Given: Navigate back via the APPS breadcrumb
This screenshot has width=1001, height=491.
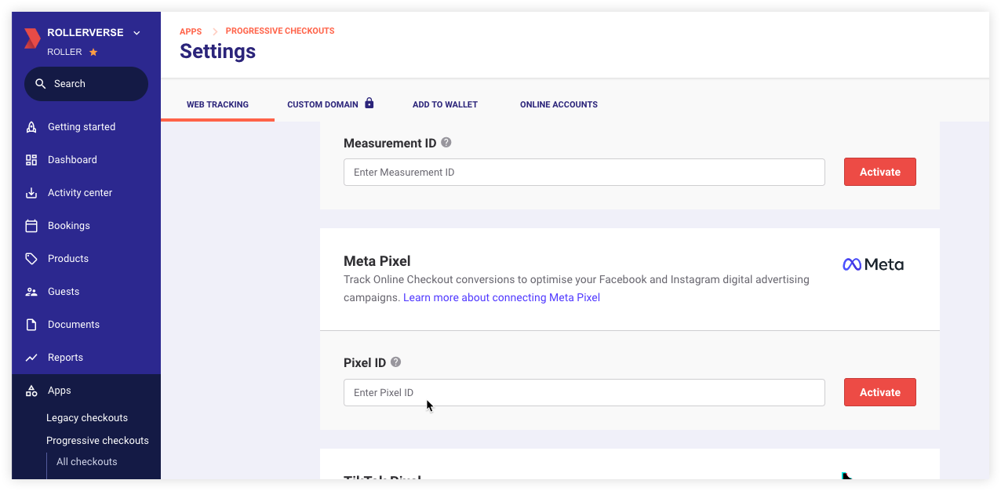Looking at the screenshot, I should 191,31.
